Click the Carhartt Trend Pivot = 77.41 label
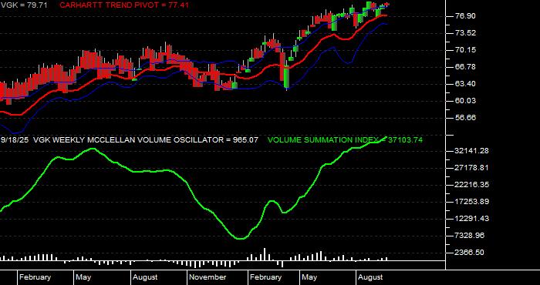The image size is (540, 285). click(x=124, y=5)
